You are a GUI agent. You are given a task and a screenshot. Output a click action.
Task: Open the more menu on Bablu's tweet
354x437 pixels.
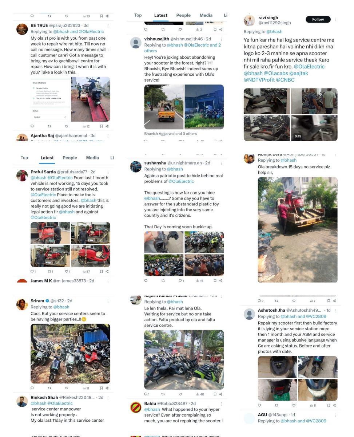click(x=222, y=403)
